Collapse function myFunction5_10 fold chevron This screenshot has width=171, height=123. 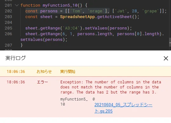[x=17, y=5]
